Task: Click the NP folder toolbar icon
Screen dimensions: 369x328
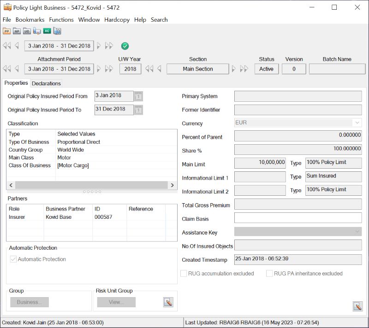Action: pos(17,31)
